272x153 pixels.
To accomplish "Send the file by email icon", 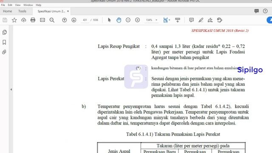I will [x=42, y=20].
